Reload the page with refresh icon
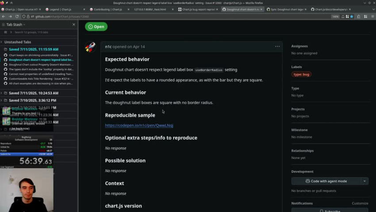Screen dimensions: 376x212 [17, 16]
